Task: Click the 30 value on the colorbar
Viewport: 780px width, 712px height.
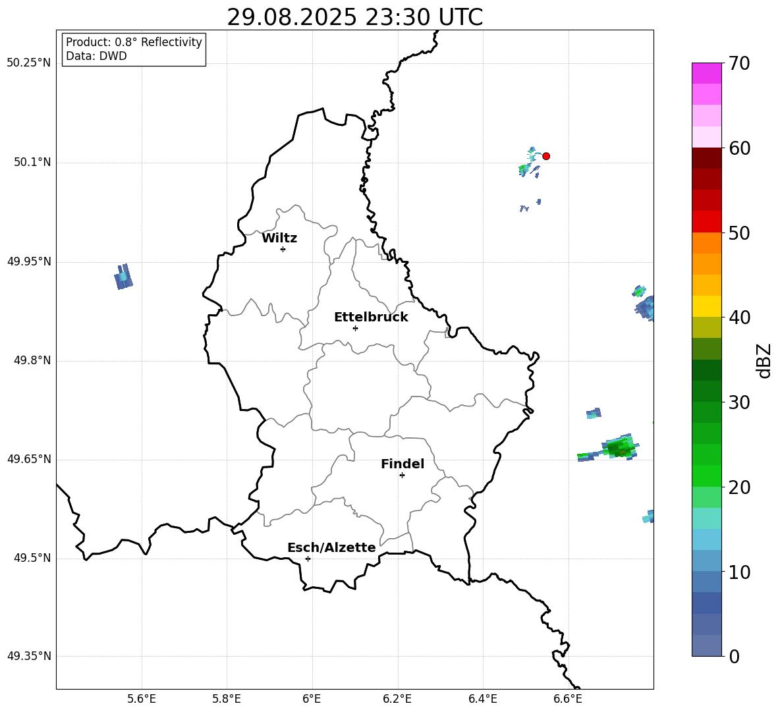Action: coord(739,402)
